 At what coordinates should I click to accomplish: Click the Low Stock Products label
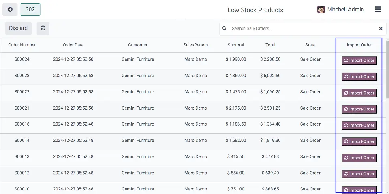[x=255, y=10]
